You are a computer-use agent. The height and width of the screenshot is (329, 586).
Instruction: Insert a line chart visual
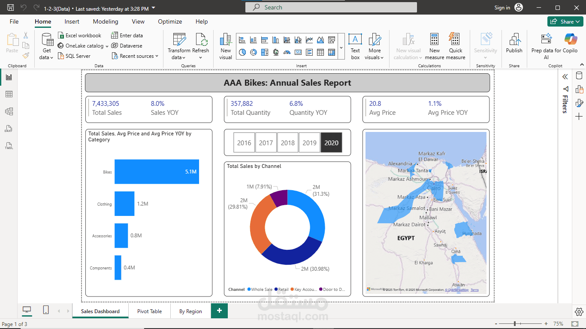click(309, 40)
